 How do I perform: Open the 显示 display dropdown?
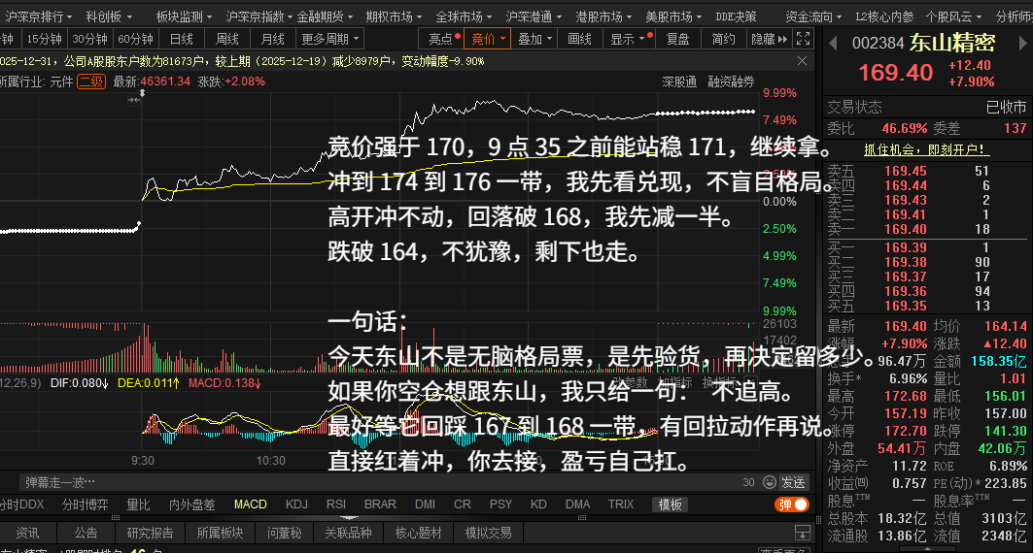coord(629,39)
